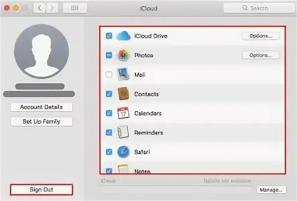Click the iCloud Drive cloud icon
Image resolution: width=297 pixels, height=201 pixels.
point(123,36)
